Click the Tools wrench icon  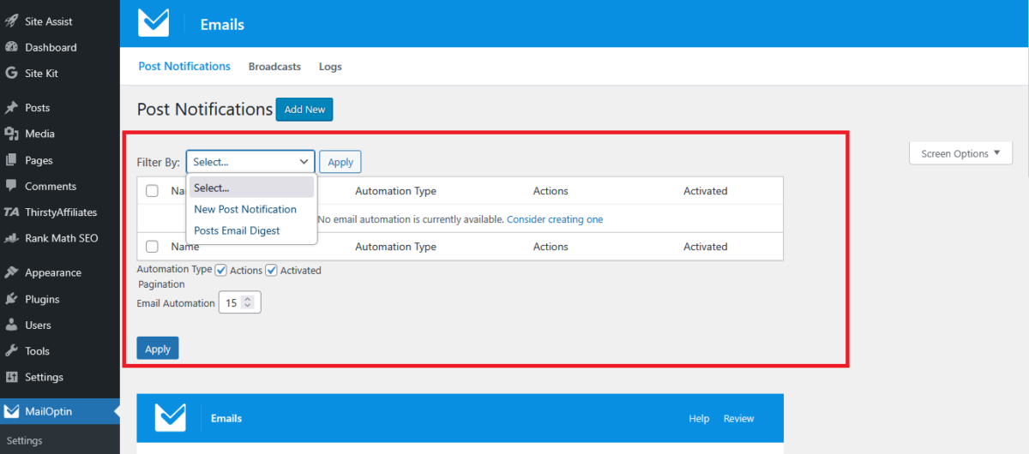coord(11,351)
